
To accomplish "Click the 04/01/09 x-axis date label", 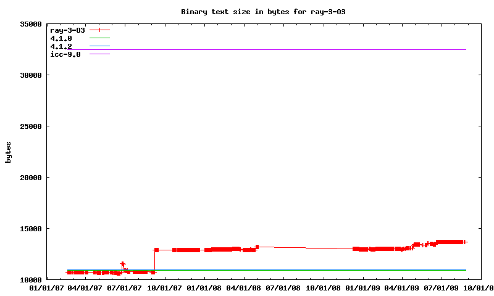I will (x=402, y=287).
